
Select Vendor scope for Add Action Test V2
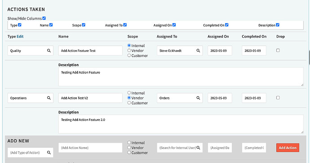129,98
